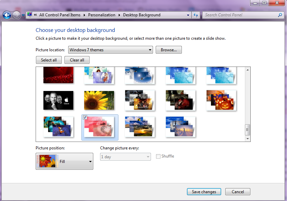
Task: Click the refresh icon beside address bar
Action: (196, 15)
